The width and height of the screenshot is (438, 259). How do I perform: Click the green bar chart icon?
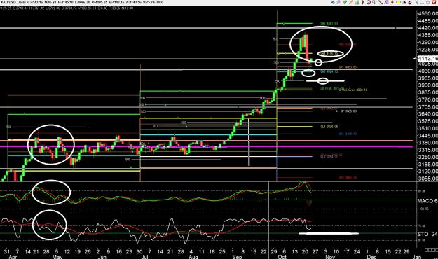pos(357,2)
